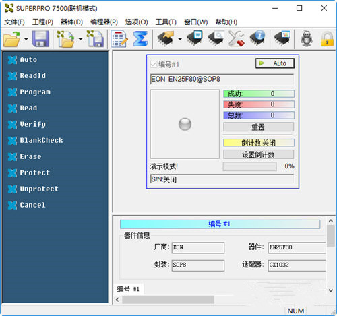Open file folder icon in toolbar
The image size is (337, 316).
pyautogui.click(x=11, y=39)
